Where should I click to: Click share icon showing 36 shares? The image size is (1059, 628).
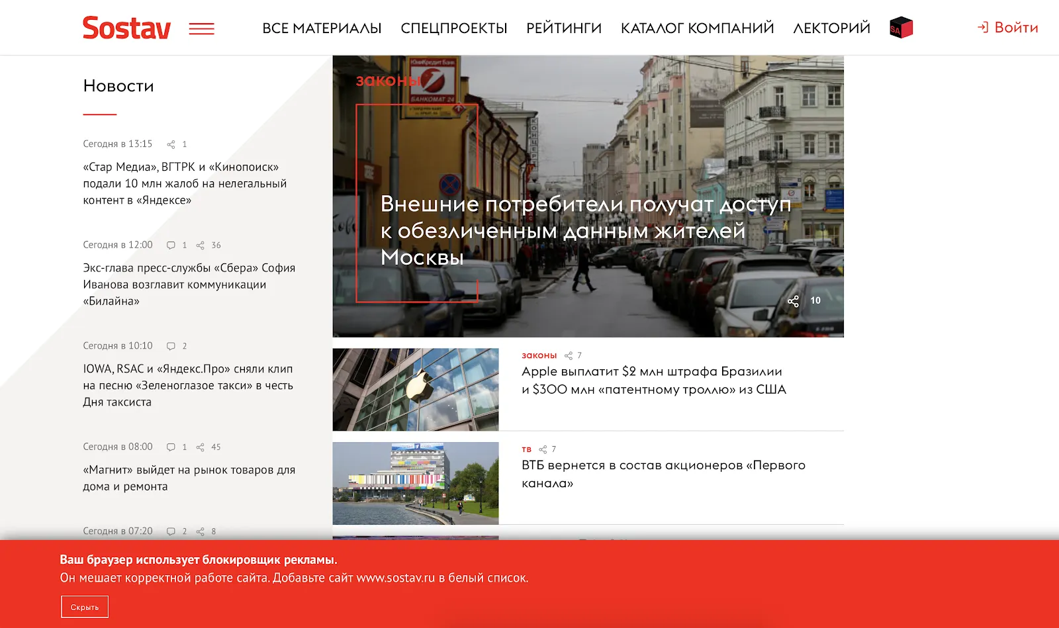(x=200, y=246)
